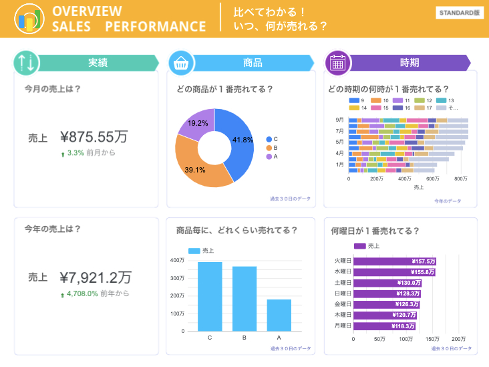This screenshot has height=367, width=489.
Task: Click hour 12 legend swatch
Action: 420,100
